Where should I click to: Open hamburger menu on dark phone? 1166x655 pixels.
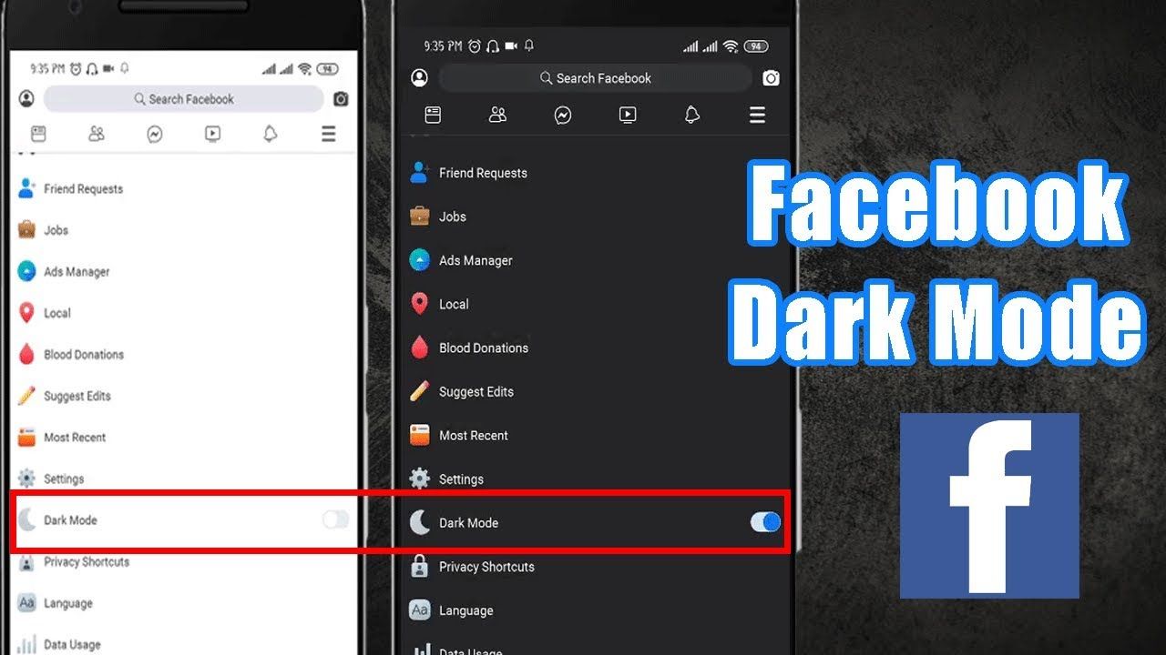click(757, 115)
